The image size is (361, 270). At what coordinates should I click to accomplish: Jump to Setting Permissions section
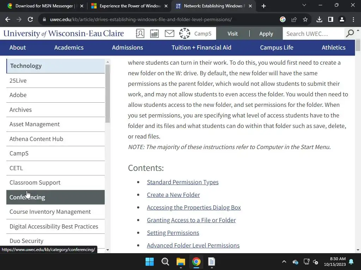pos(173,233)
